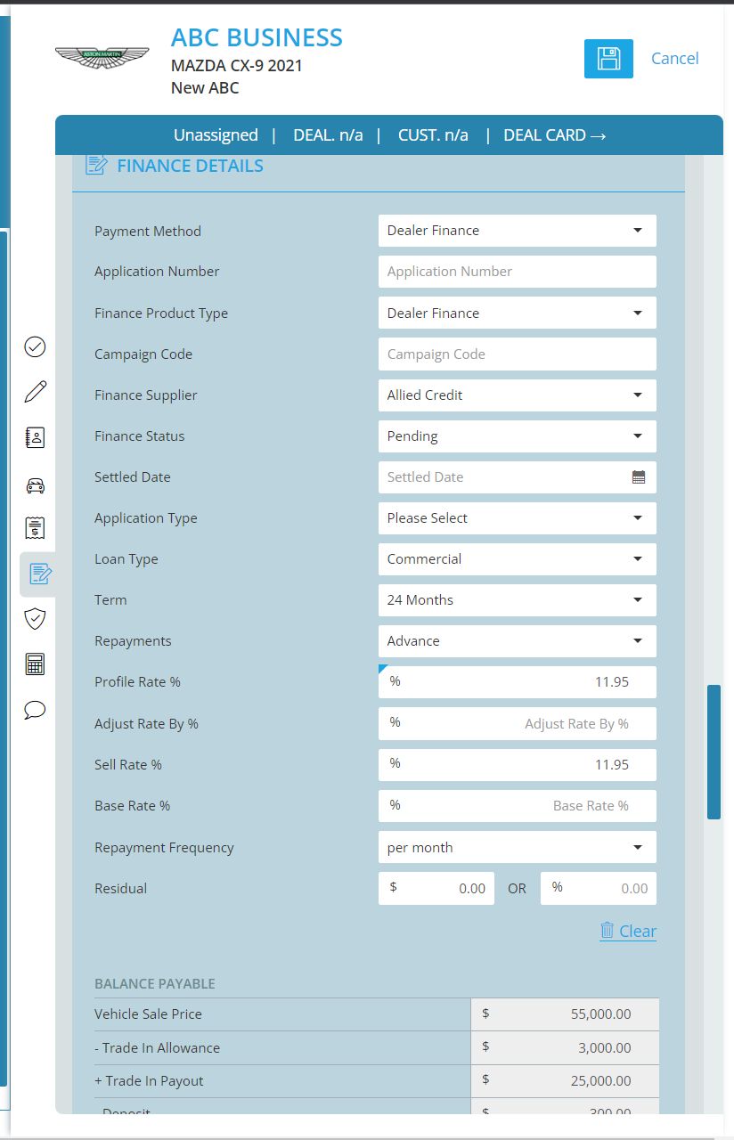Open the car vehicle sidebar section
The height and width of the screenshot is (1140, 734).
click(35, 485)
